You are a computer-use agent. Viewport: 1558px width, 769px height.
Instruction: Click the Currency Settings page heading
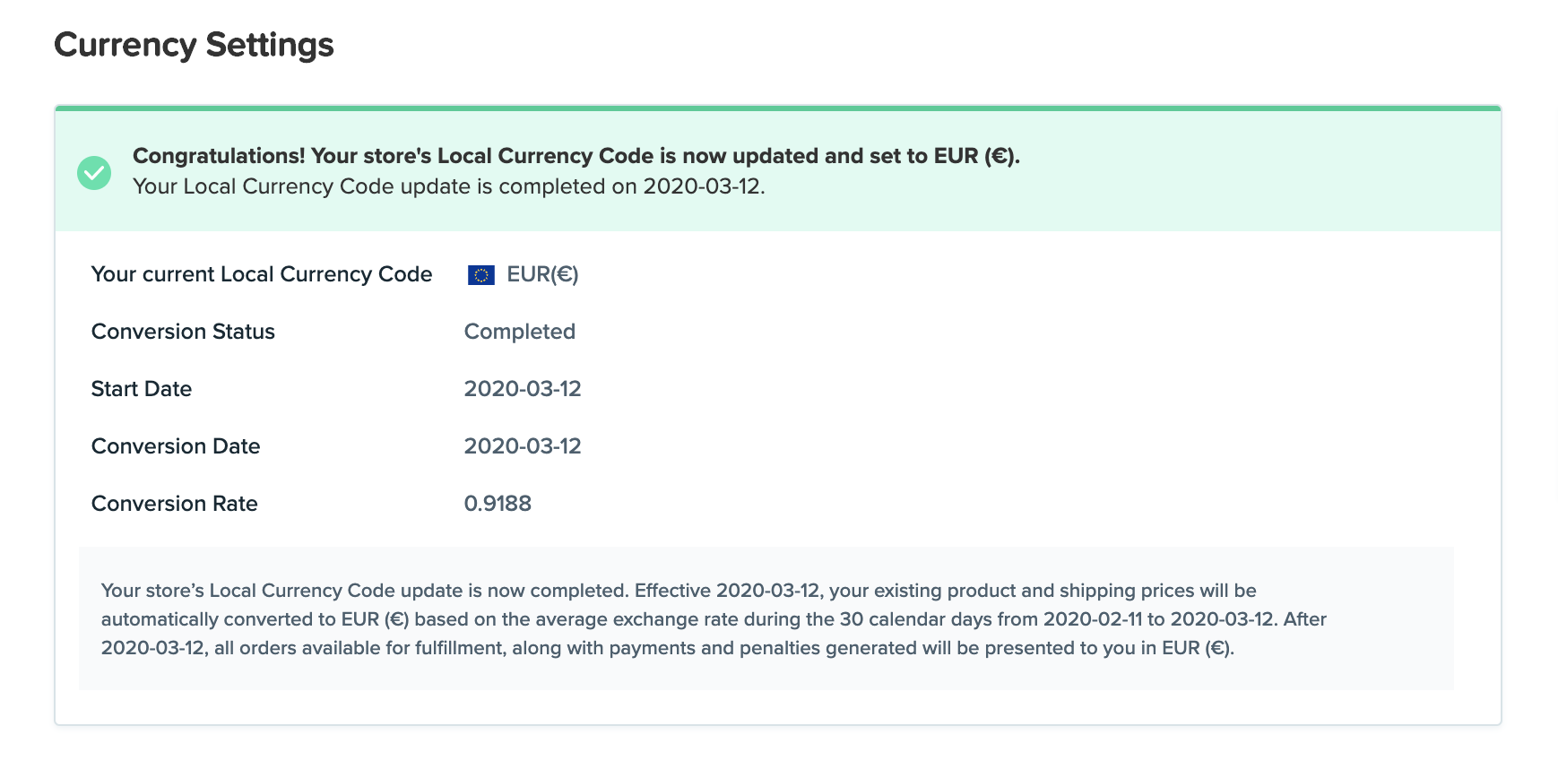(194, 45)
